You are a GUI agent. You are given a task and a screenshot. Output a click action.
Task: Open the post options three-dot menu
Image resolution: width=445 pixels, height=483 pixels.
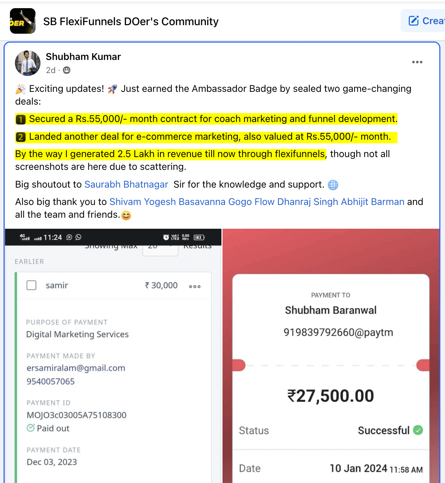[x=417, y=62]
